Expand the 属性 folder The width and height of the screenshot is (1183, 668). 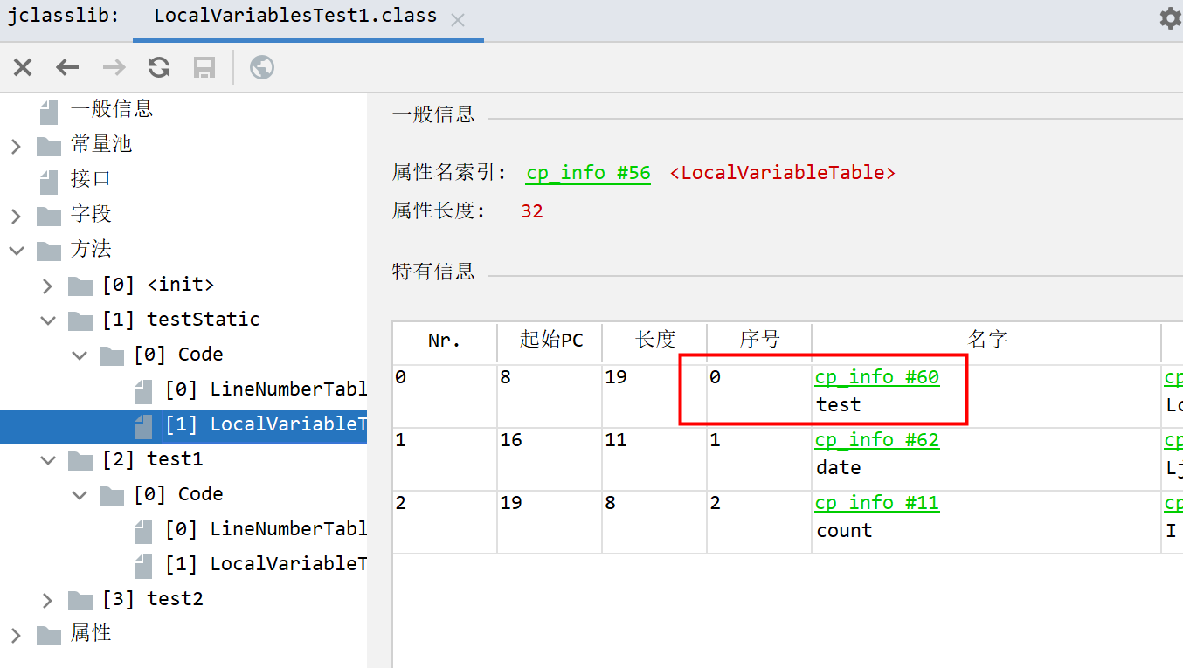coord(16,635)
